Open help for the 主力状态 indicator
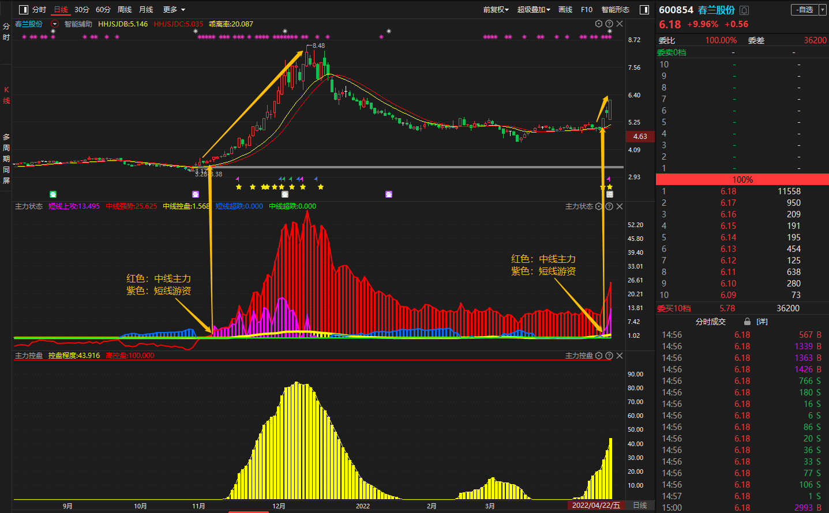This screenshot has width=829, height=513. [x=609, y=206]
